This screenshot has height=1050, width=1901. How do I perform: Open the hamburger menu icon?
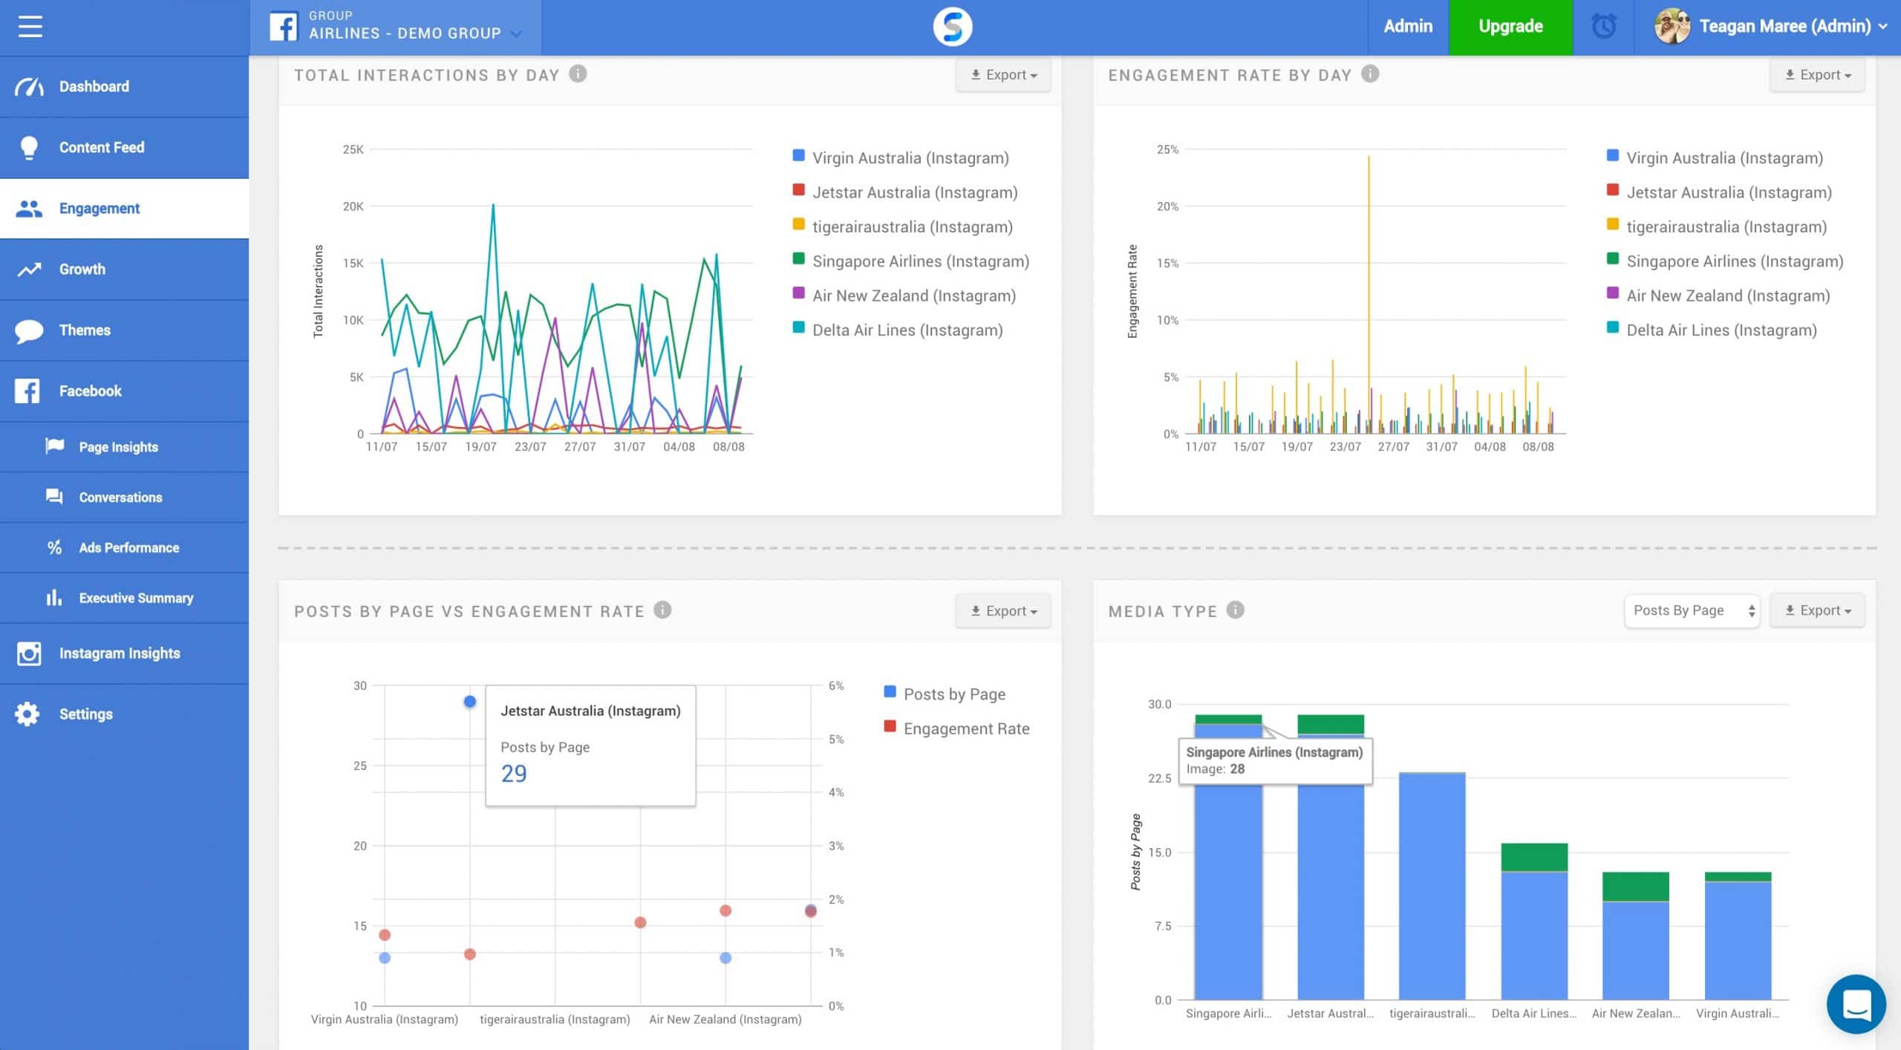tap(30, 27)
